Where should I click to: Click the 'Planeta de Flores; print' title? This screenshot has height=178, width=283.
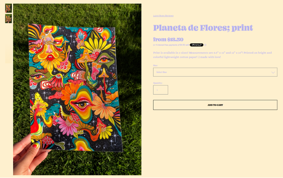(203, 28)
